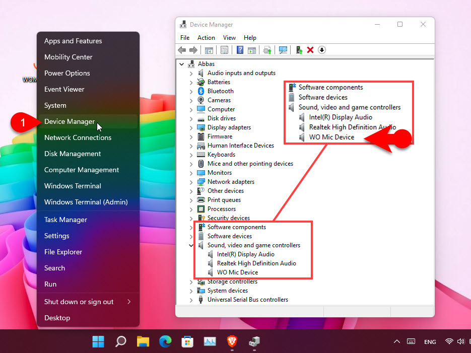Collapse Sound, video and game controllers chevron
Image resolution: width=471 pixels, height=353 pixels.
coord(191,246)
